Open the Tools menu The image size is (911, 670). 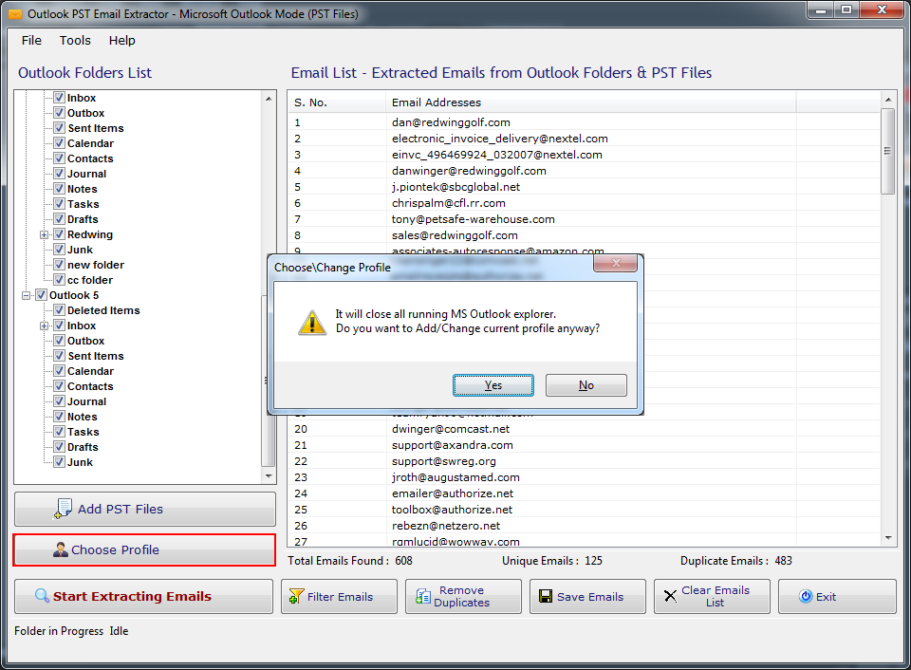coord(75,40)
